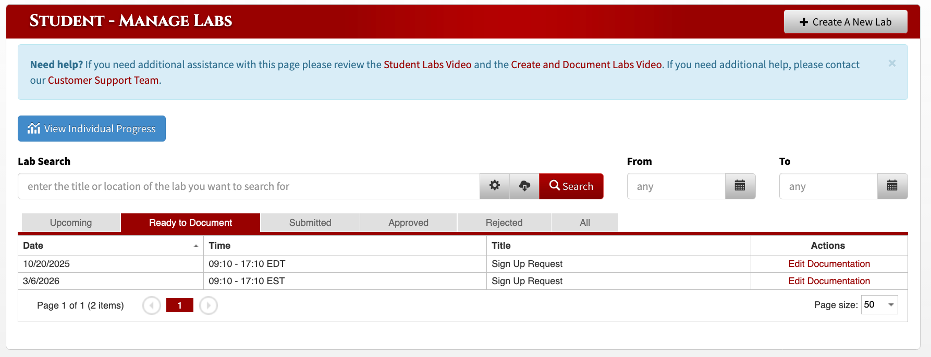Click the 09:10 - 17:10 EST time cell
Screen dimensions: 931x357
coord(345,281)
